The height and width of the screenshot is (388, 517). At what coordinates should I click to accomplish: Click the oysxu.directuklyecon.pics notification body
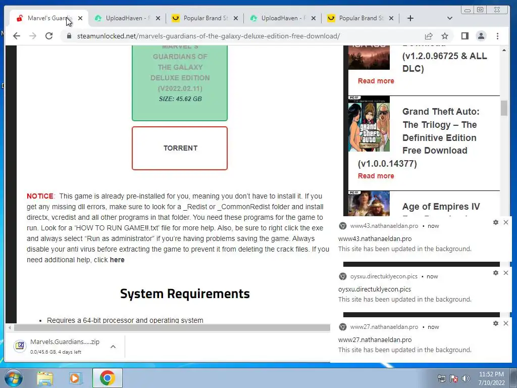pyautogui.click(x=421, y=289)
